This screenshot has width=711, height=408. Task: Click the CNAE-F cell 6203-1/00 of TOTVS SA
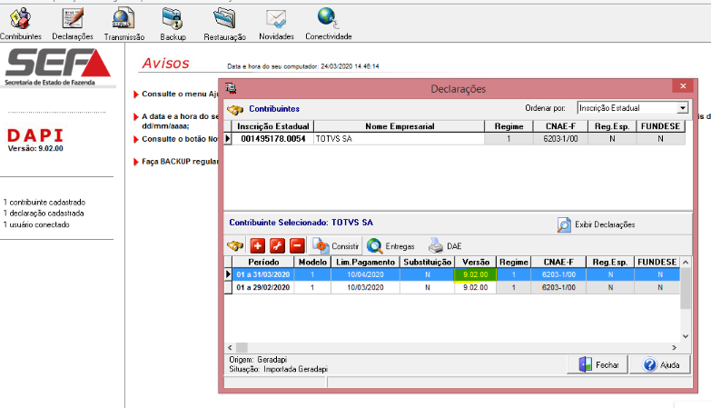[560, 139]
